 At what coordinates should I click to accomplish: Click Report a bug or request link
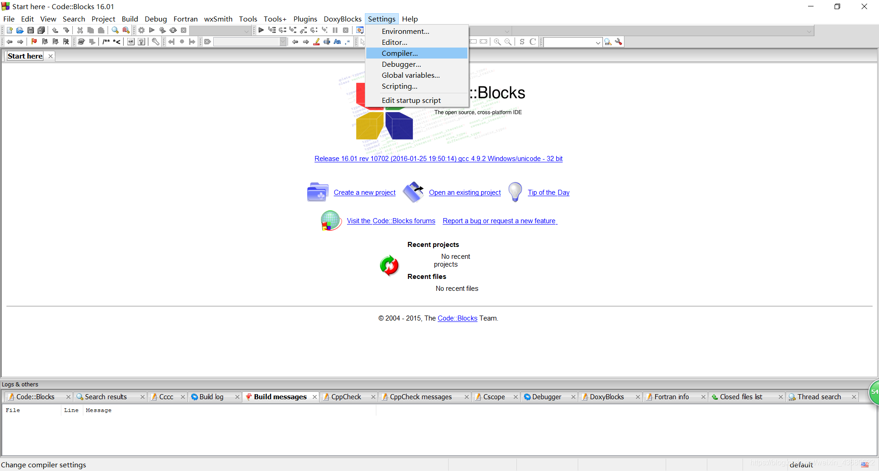tap(500, 221)
